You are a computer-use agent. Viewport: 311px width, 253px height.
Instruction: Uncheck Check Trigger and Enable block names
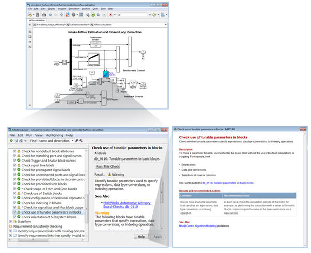coord(15,161)
